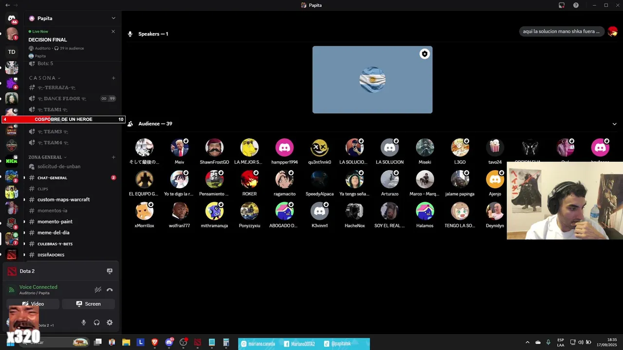Image resolution: width=623 pixels, height=350 pixels.
Task: Click the stream Dota 2 screen-share icon
Action: pyautogui.click(x=110, y=271)
